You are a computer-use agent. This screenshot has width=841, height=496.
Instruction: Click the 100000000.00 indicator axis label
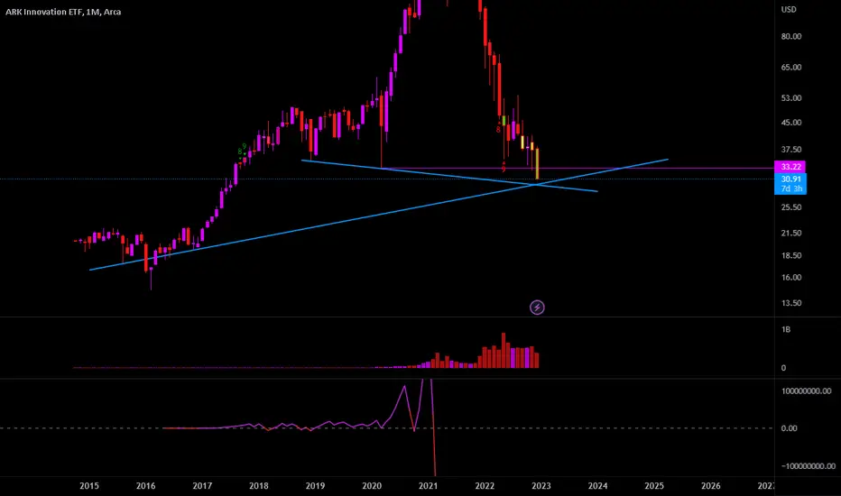pos(806,390)
